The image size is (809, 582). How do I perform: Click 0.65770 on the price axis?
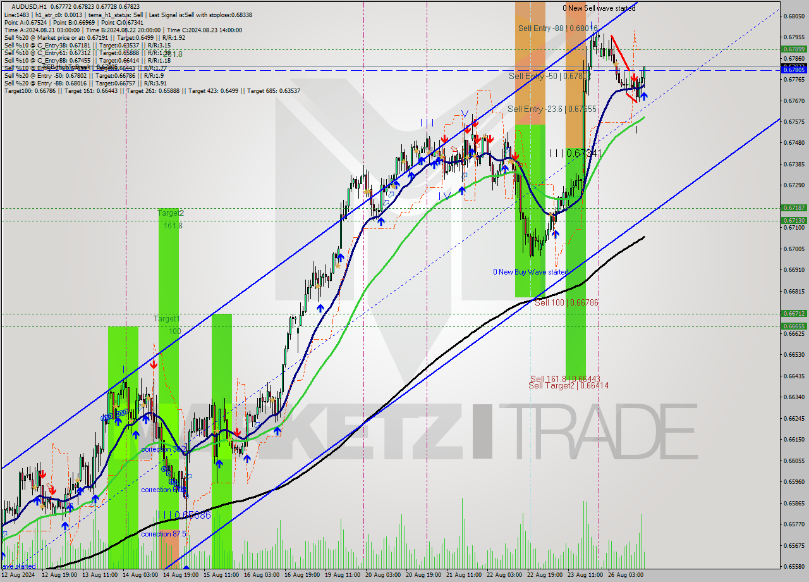pos(794,524)
